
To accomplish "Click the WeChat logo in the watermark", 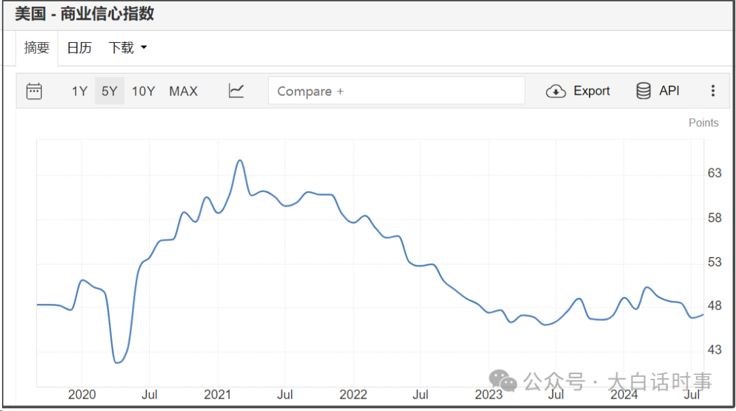I will pos(504,381).
